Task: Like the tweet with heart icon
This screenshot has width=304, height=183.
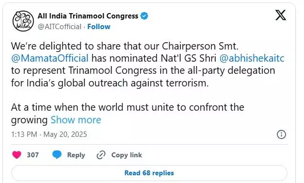Action: (x=16, y=155)
